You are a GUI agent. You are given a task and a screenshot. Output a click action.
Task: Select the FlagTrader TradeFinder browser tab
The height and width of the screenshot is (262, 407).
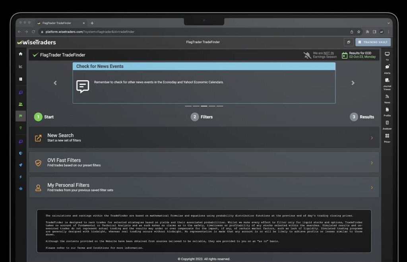tap(61, 23)
